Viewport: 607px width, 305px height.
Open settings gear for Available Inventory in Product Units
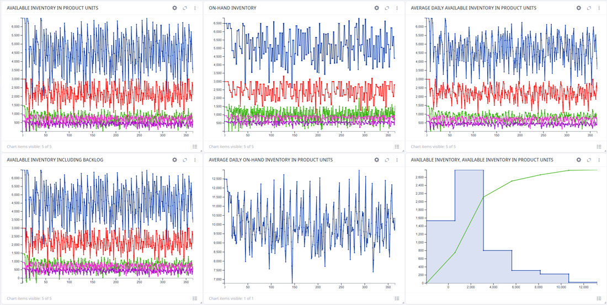[174, 8]
